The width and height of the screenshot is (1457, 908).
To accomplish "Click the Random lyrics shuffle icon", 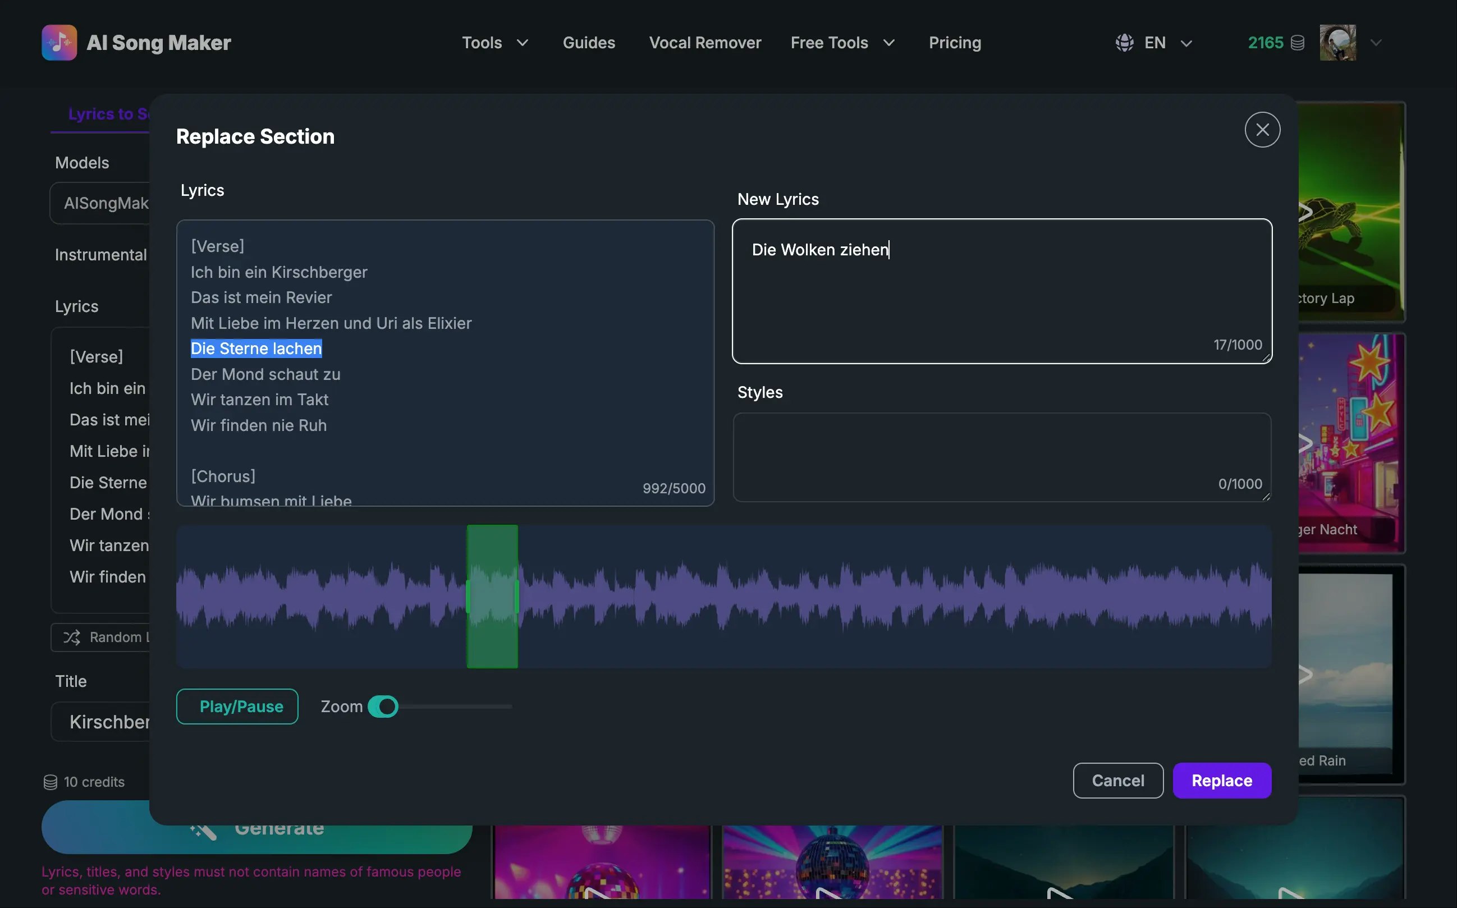I will (x=71, y=637).
